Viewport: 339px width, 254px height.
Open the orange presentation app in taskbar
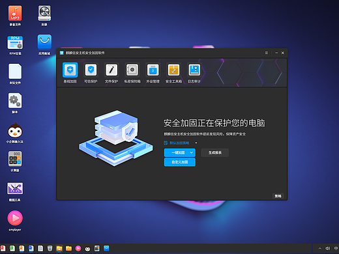[22, 248]
